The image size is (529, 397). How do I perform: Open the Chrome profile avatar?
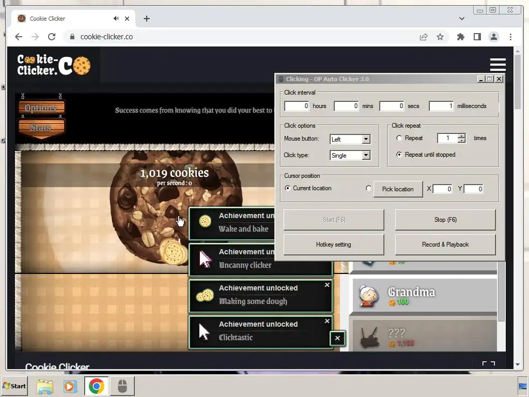[x=493, y=37]
